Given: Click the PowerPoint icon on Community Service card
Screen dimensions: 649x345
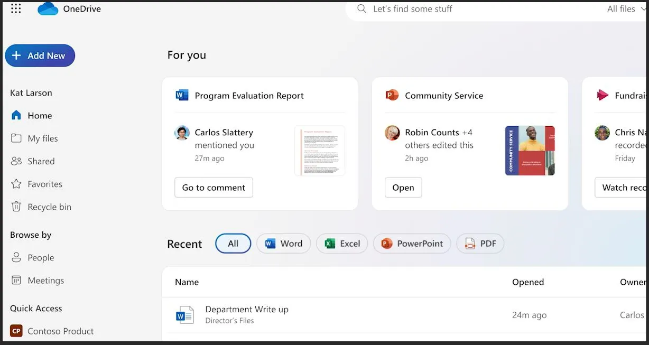Looking at the screenshot, I should click(x=392, y=95).
